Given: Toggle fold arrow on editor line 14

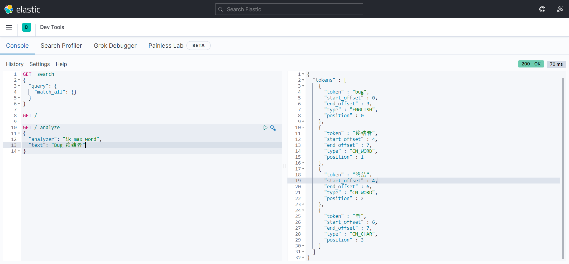Looking at the screenshot, I should [19, 151].
